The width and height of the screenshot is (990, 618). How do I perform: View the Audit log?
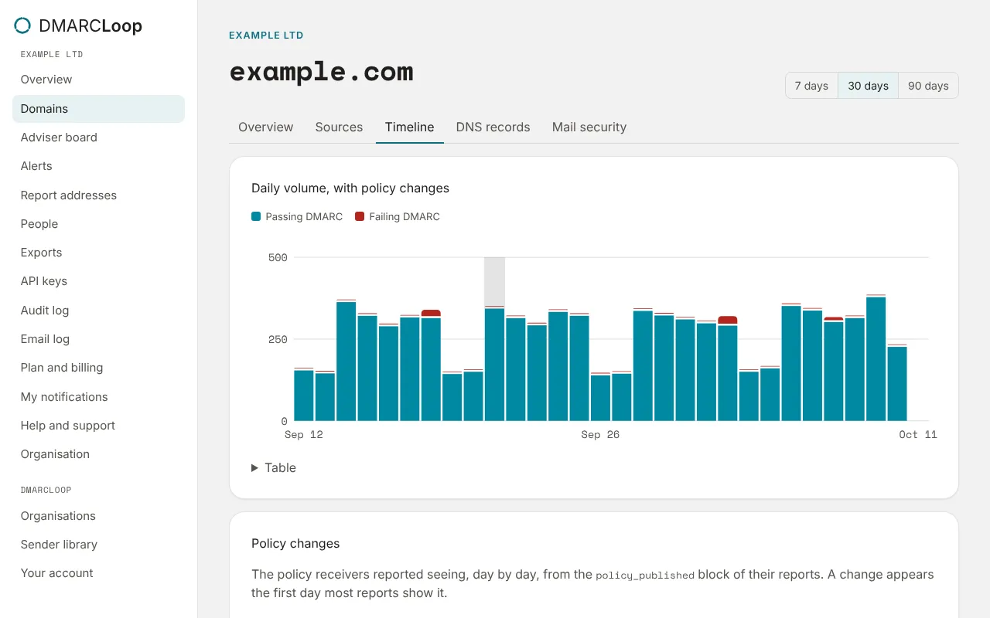pos(98,311)
